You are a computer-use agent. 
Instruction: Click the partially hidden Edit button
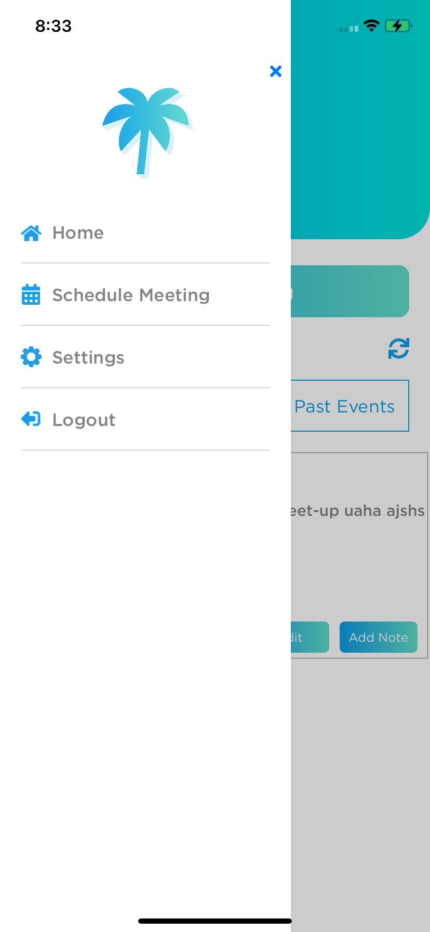click(310, 637)
